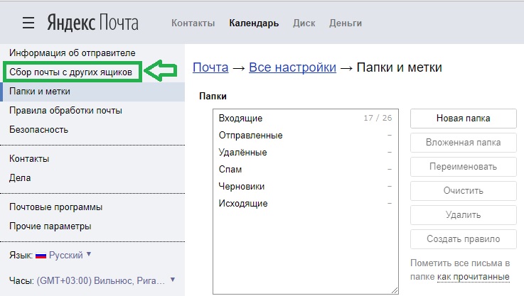Select the Спам folder row
This screenshot has height=296, width=524.
(x=306, y=169)
